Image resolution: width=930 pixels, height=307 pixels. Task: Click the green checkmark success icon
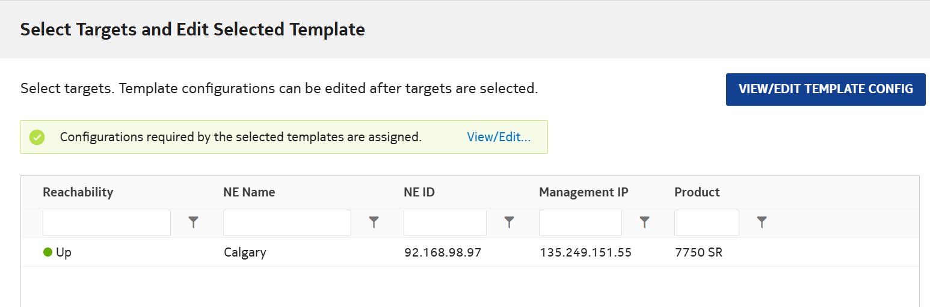click(x=37, y=137)
